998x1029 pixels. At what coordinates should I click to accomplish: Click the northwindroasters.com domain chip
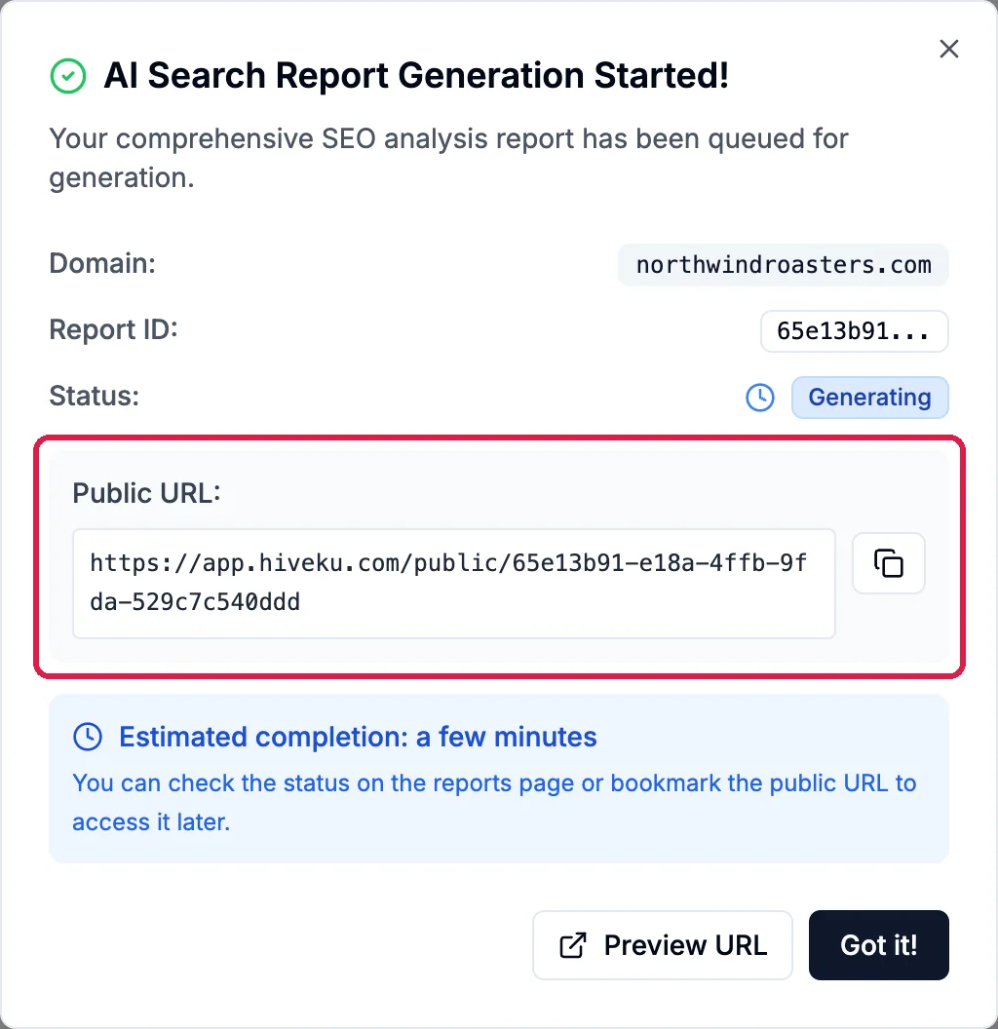click(784, 265)
